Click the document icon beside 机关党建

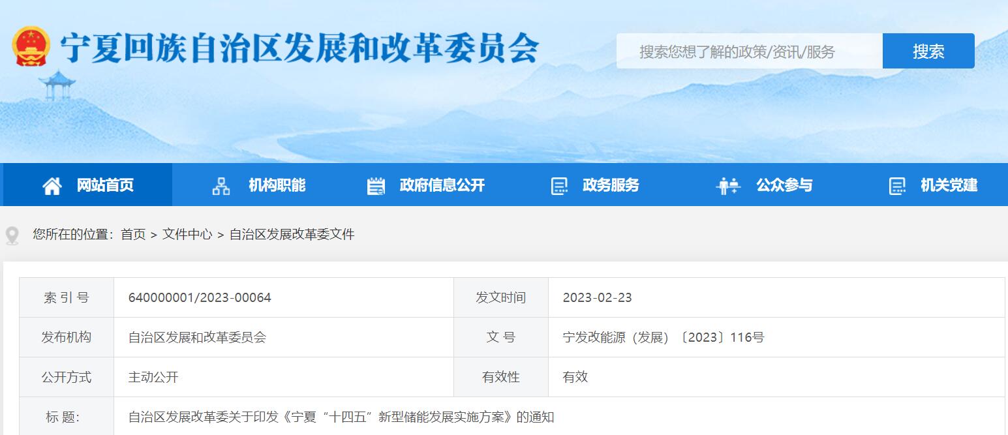(x=897, y=186)
